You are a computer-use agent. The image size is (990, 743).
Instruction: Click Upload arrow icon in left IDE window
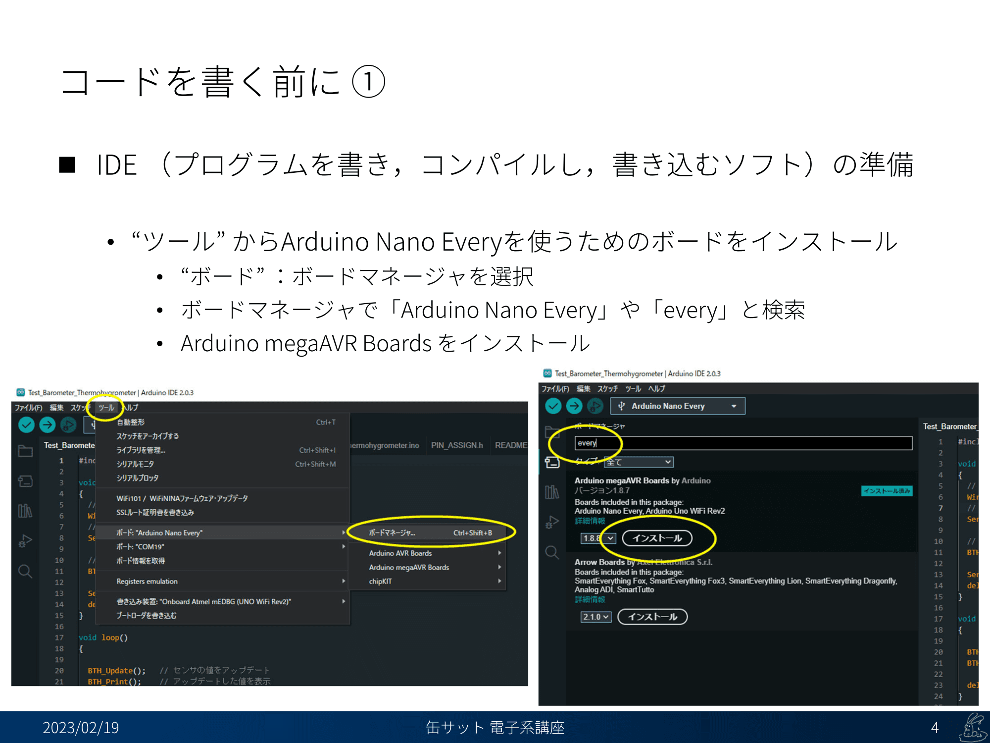coord(48,425)
